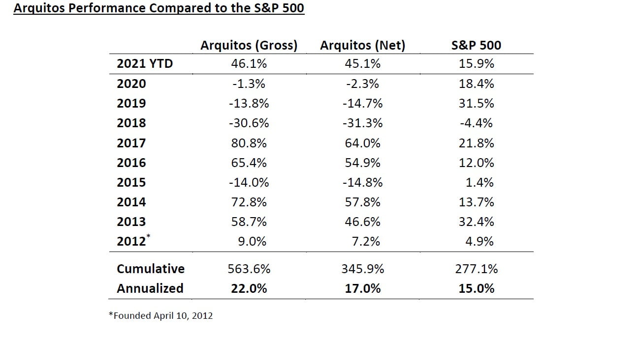Click the 2017 row label

(x=131, y=143)
